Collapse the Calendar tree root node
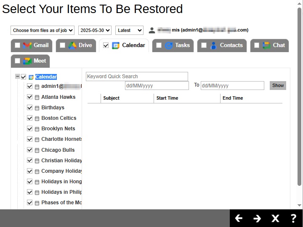This screenshot has height=227, width=303. pos(17,77)
